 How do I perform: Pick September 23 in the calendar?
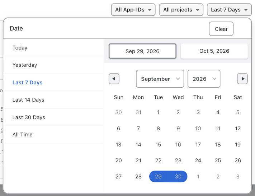tap(178, 160)
